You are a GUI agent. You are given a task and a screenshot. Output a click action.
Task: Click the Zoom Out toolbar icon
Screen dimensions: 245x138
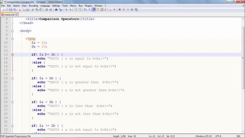[x=70, y=10]
